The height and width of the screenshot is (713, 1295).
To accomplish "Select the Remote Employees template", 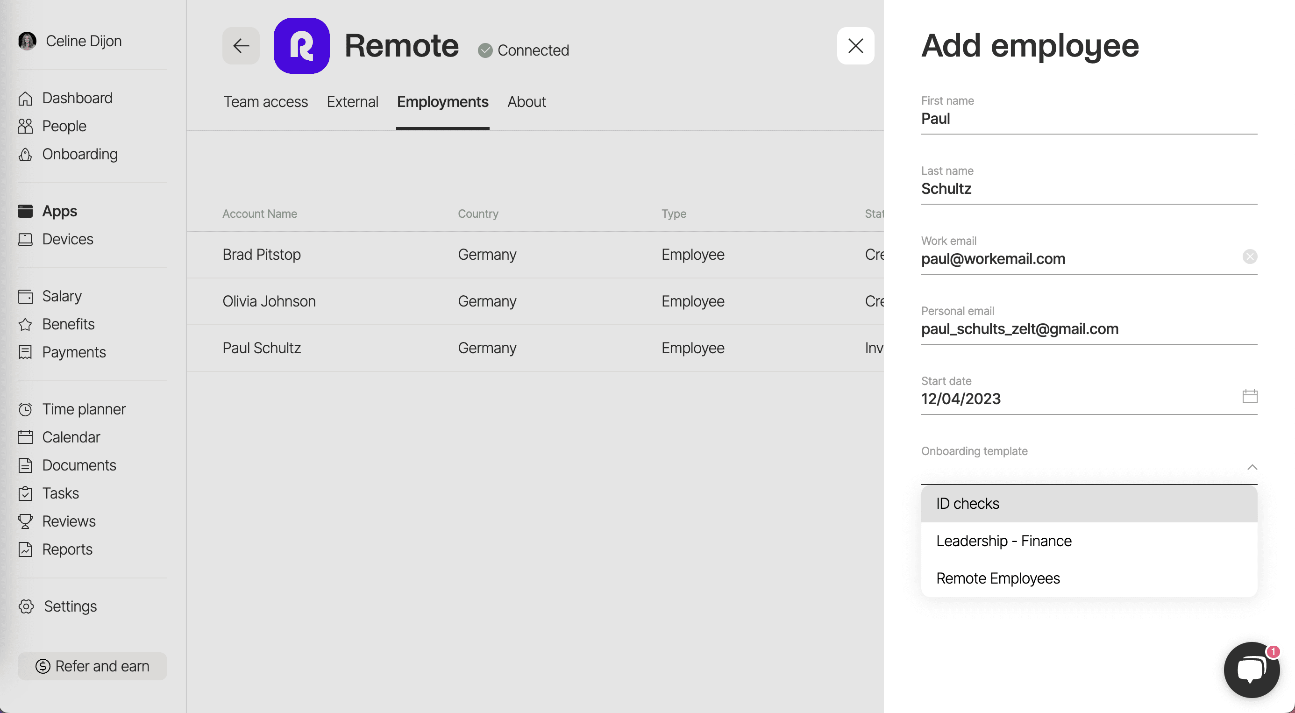I will coord(998,578).
